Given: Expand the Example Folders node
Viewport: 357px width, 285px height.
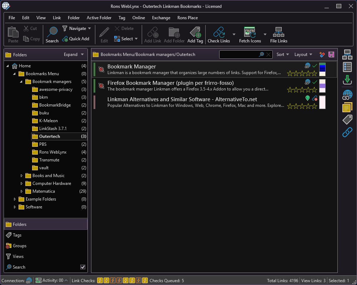Looking at the screenshot, I should 15,199.
